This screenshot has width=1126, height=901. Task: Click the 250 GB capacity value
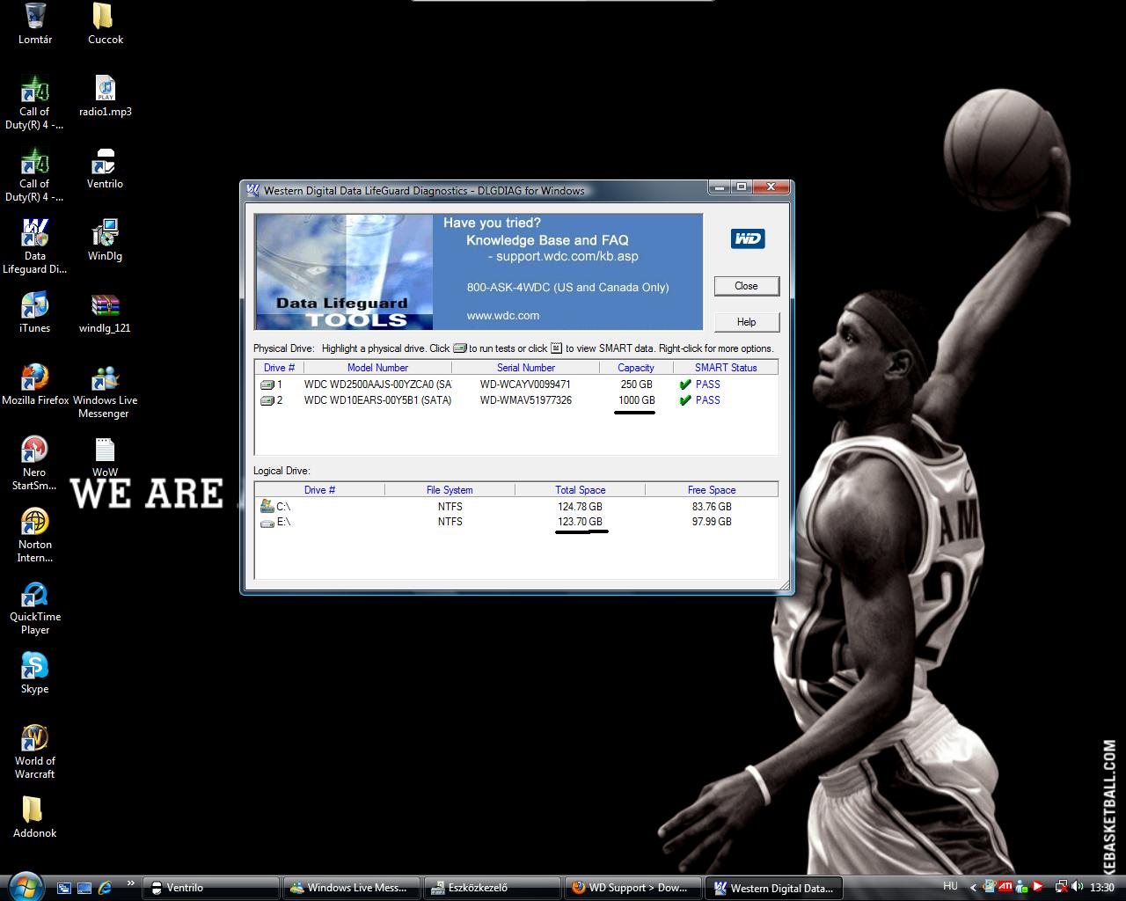(636, 385)
